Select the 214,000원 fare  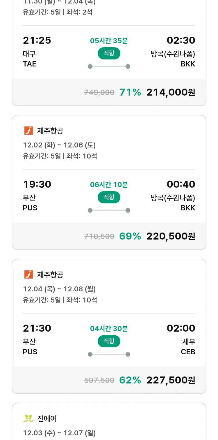pyautogui.click(x=171, y=92)
